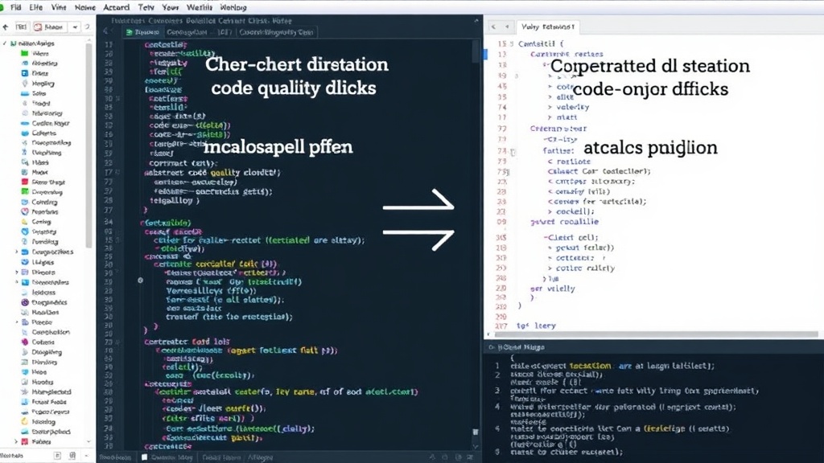Click the refresh icon in the sidebar toolbar

pyautogui.click(x=88, y=27)
